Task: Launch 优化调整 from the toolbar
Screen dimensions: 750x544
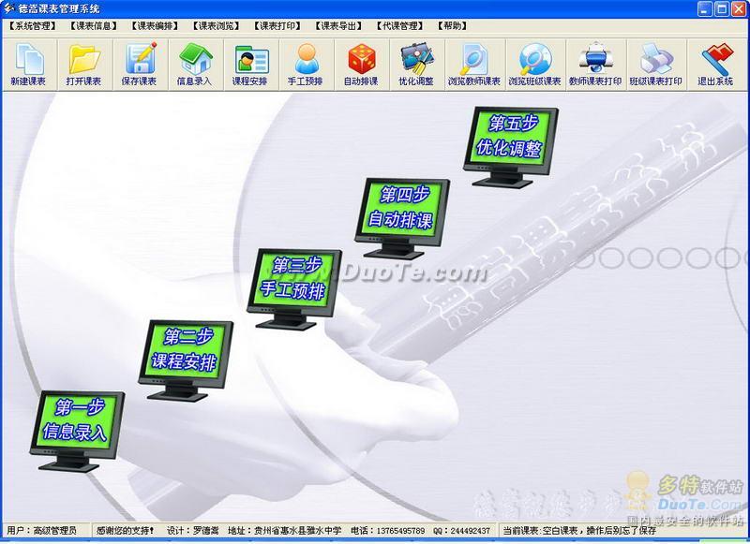Action: (416, 65)
